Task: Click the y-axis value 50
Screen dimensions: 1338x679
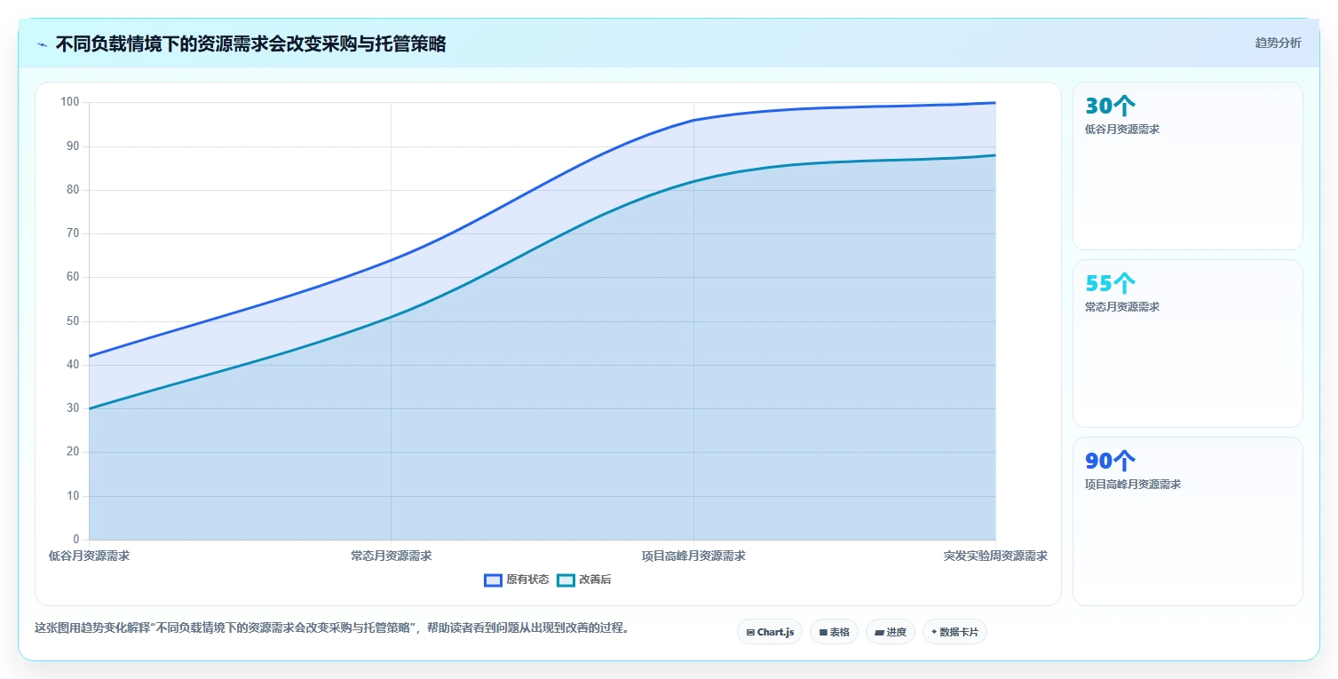Action: point(73,321)
